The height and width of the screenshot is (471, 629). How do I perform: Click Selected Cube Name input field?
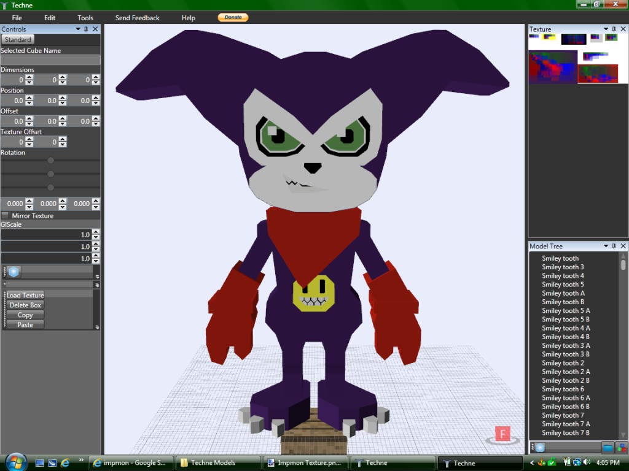(50, 60)
